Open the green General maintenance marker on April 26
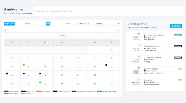Screen dimensions: 186x103 click(x=40, y=82)
